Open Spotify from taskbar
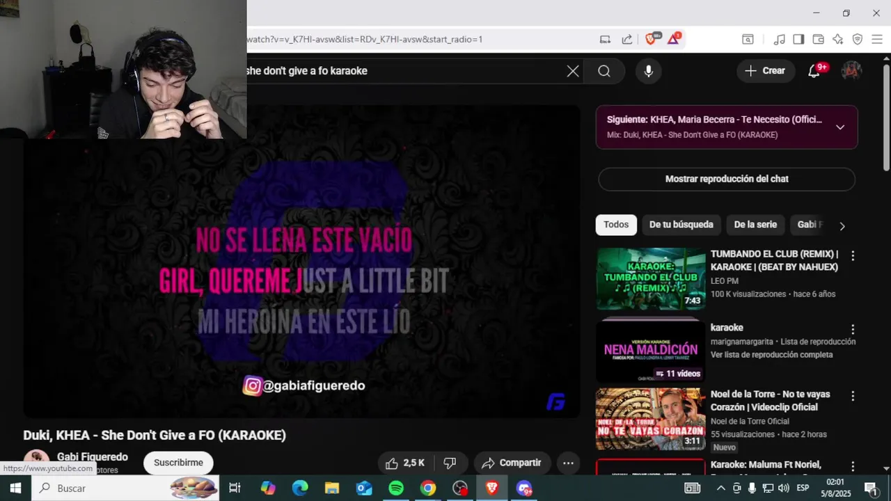This screenshot has height=501, width=891. 396,488
